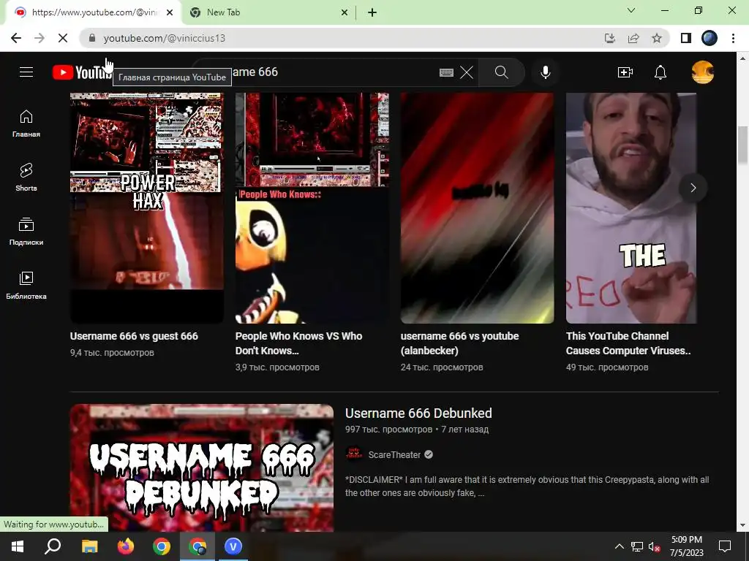Screen dimensions: 749x561
Task: Open Username 666 Debunked video title
Action: tap(418, 413)
